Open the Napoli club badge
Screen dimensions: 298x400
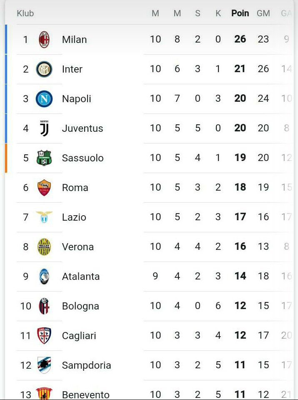[x=44, y=99]
